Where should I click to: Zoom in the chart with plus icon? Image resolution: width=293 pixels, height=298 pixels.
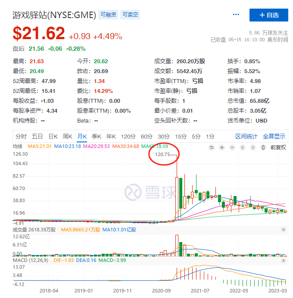pyautogui.click(x=222, y=147)
